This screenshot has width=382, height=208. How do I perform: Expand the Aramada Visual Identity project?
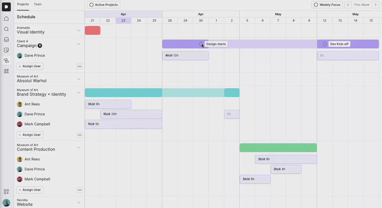pos(79,30)
